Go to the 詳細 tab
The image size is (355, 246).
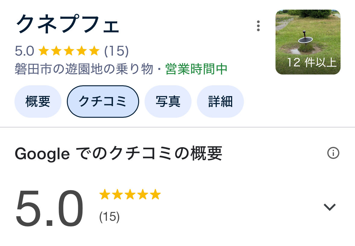pos(220,102)
